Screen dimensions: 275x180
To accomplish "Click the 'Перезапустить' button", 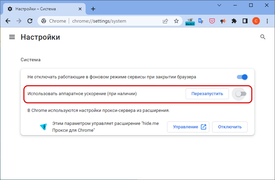I will 207,94.
